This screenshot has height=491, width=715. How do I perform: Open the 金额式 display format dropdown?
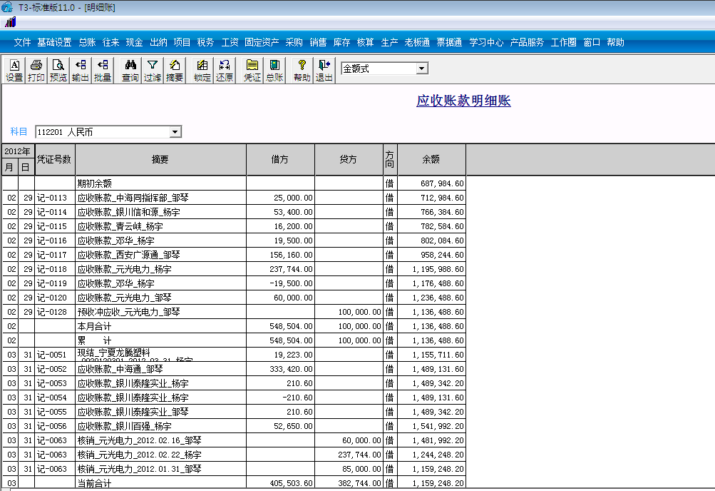point(423,68)
